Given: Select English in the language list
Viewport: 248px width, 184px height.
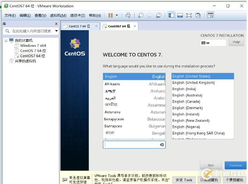Looking at the screenshot, I should click(134, 77).
